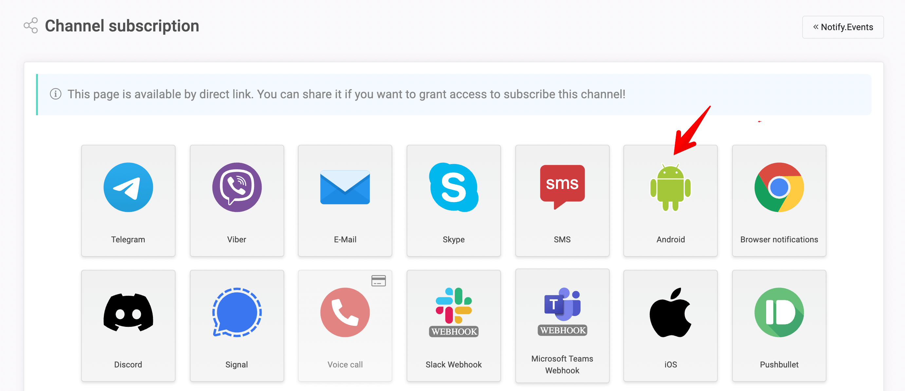Go back via the Notify.Events button
Viewport: 905px width, 391px height.
coord(842,27)
